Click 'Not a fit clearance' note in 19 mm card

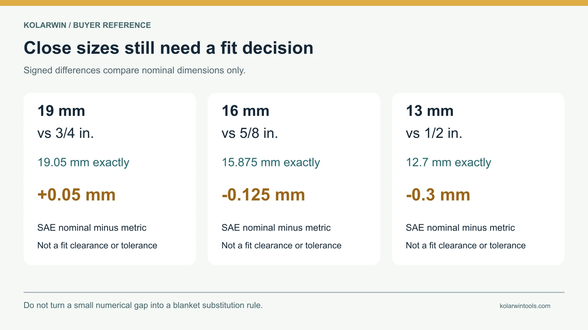[97, 245]
